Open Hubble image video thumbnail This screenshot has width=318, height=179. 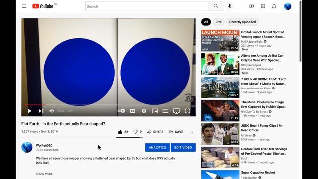point(220,110)
